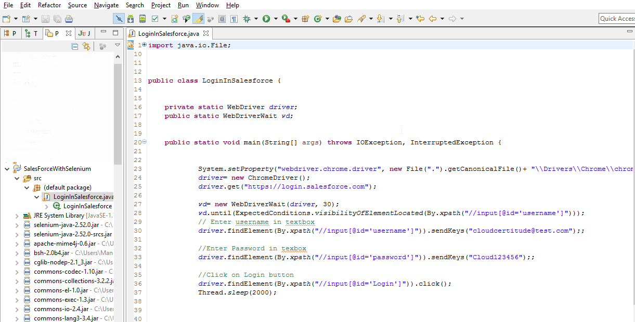Click the Debug bug icon

[x=247, y=19]
